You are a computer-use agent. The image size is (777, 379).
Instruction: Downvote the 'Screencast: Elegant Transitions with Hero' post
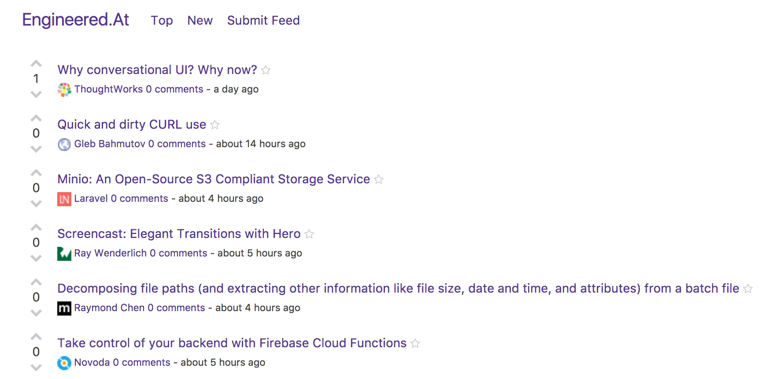(x=36, y=258)
